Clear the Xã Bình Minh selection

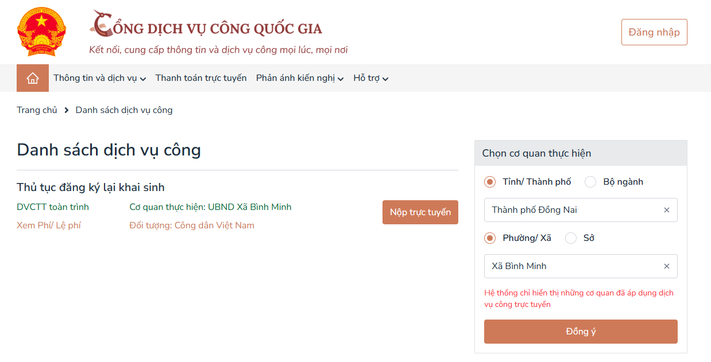point(667,266)
